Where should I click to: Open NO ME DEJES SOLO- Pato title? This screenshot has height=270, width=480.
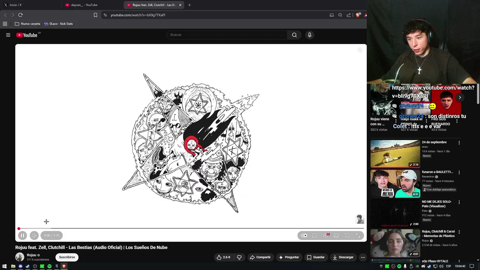436,204
